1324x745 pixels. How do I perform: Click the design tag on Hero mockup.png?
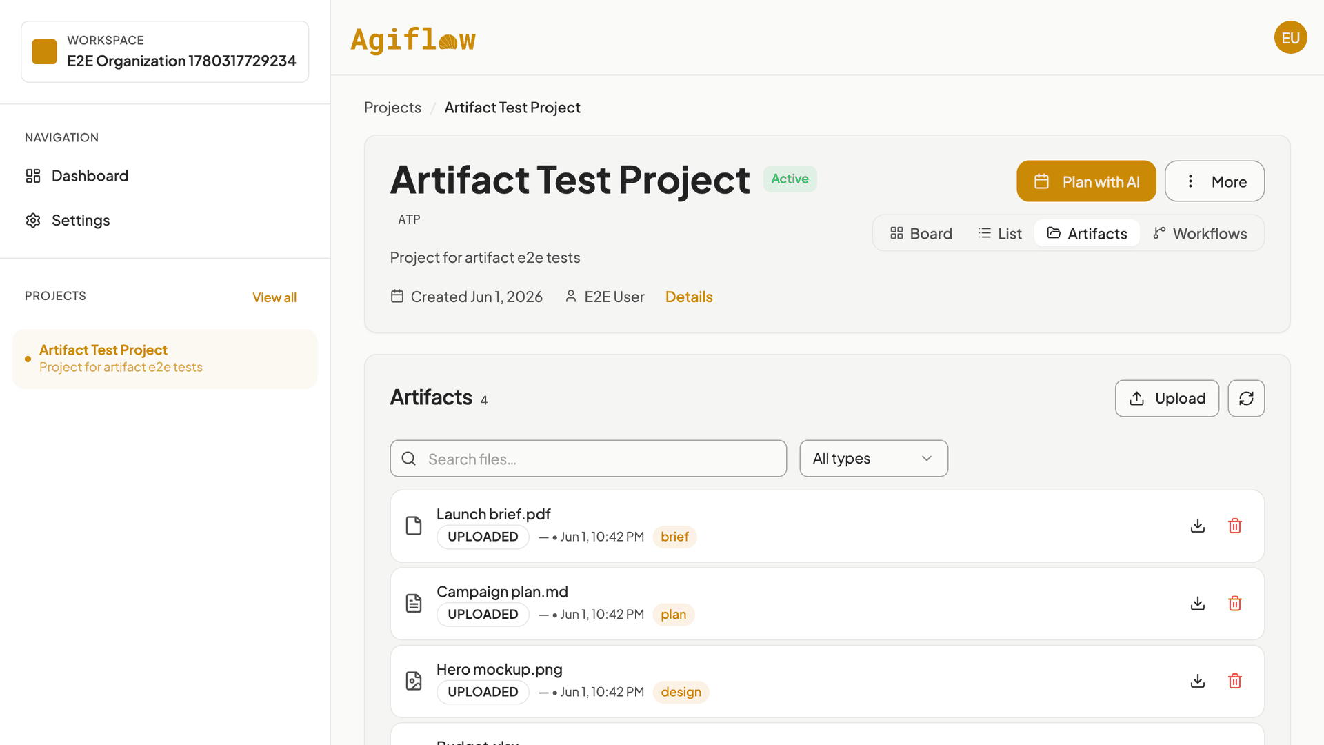tap(681, 692)
